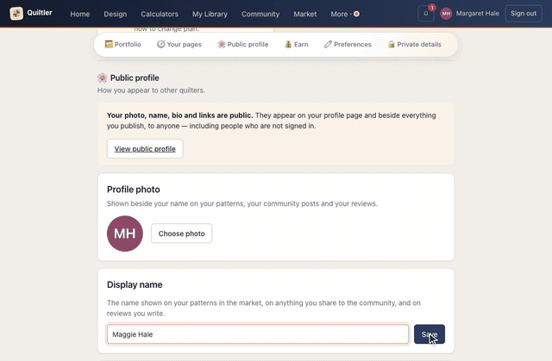Click 'How you appear to other quilters.' text
The image size is (552, 361).
[151, 90]
